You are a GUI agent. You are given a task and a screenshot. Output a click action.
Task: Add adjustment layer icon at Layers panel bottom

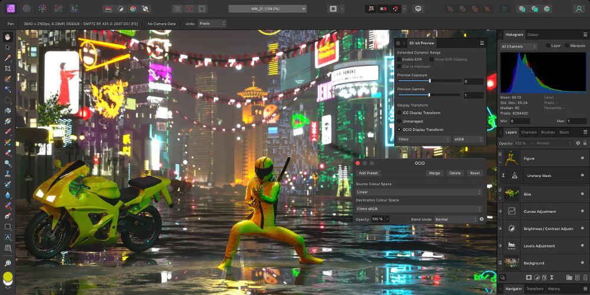click(x=537, y=277)
